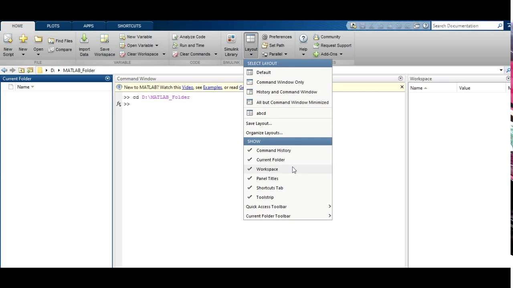Toggle Shortcuts Tab visibility
The width and height of the screenshot is (513, 288).
[288, 188]
